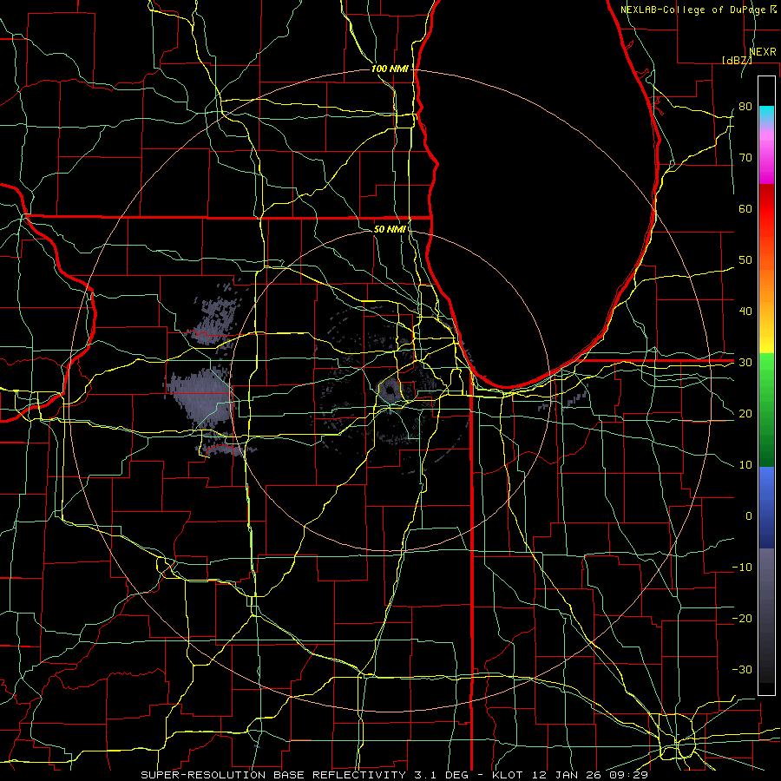Click the 70 dBZ scale value
The height and width of the screenshot is (781, 781).
(x=745, y=158)
